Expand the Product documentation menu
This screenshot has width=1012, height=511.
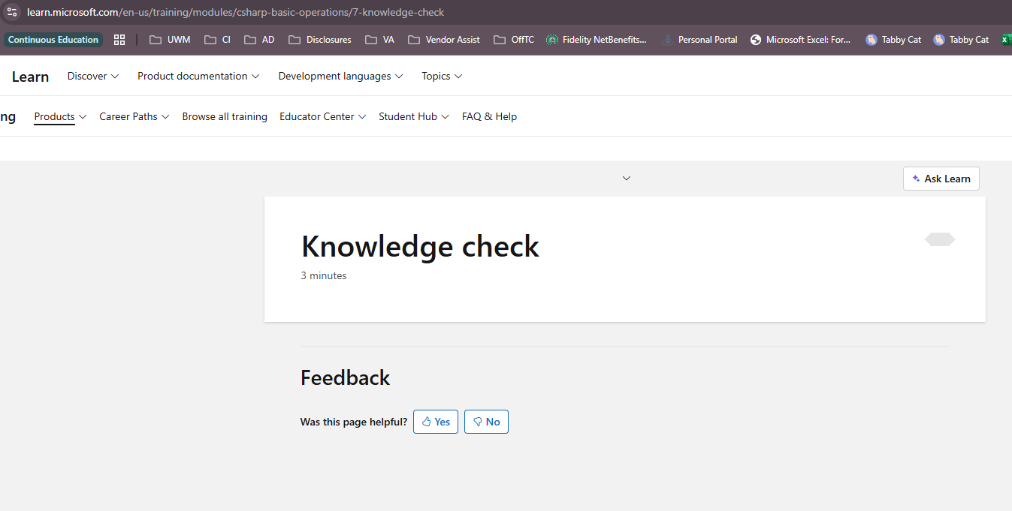(x=198, y=76)
